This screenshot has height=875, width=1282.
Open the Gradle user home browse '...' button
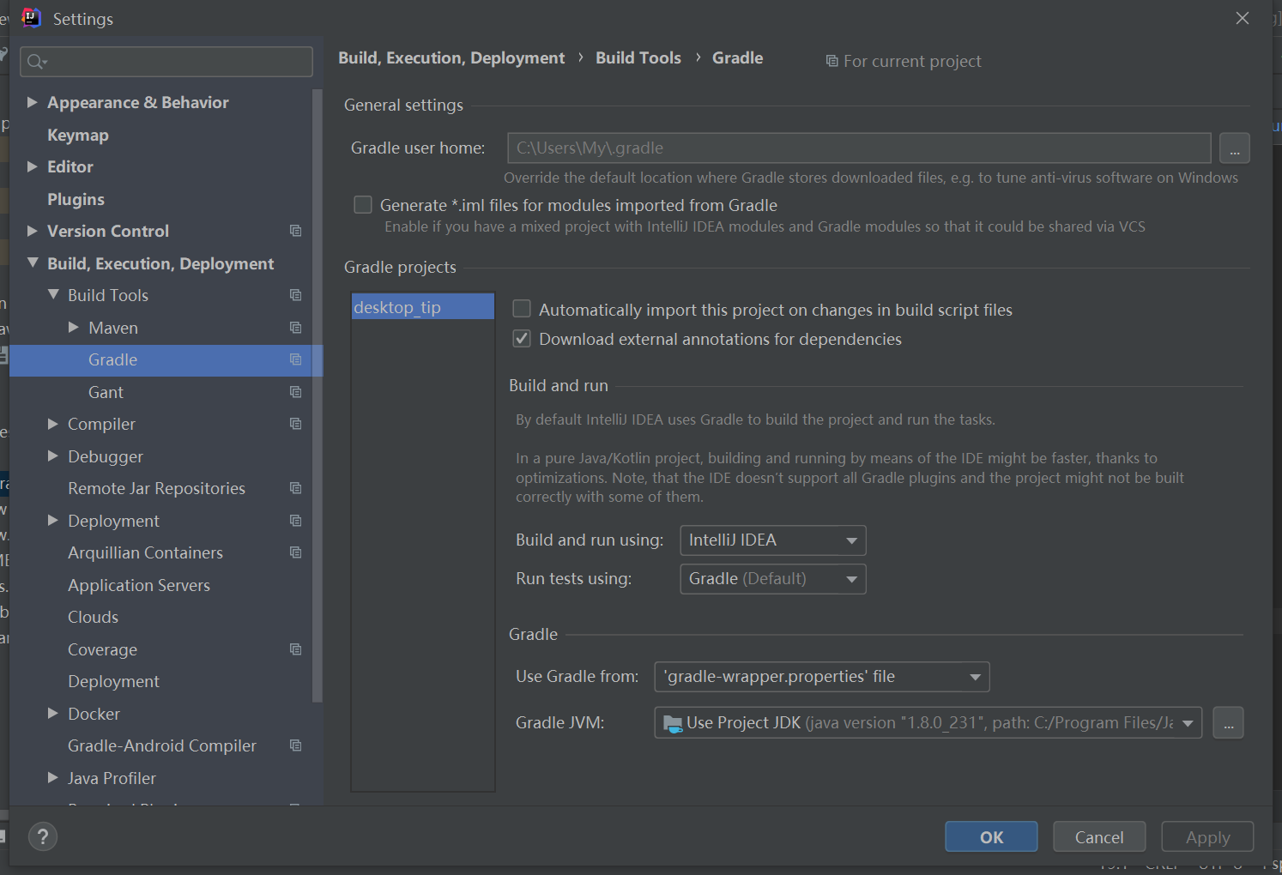pyautogui.click(x=1235, y=148)
